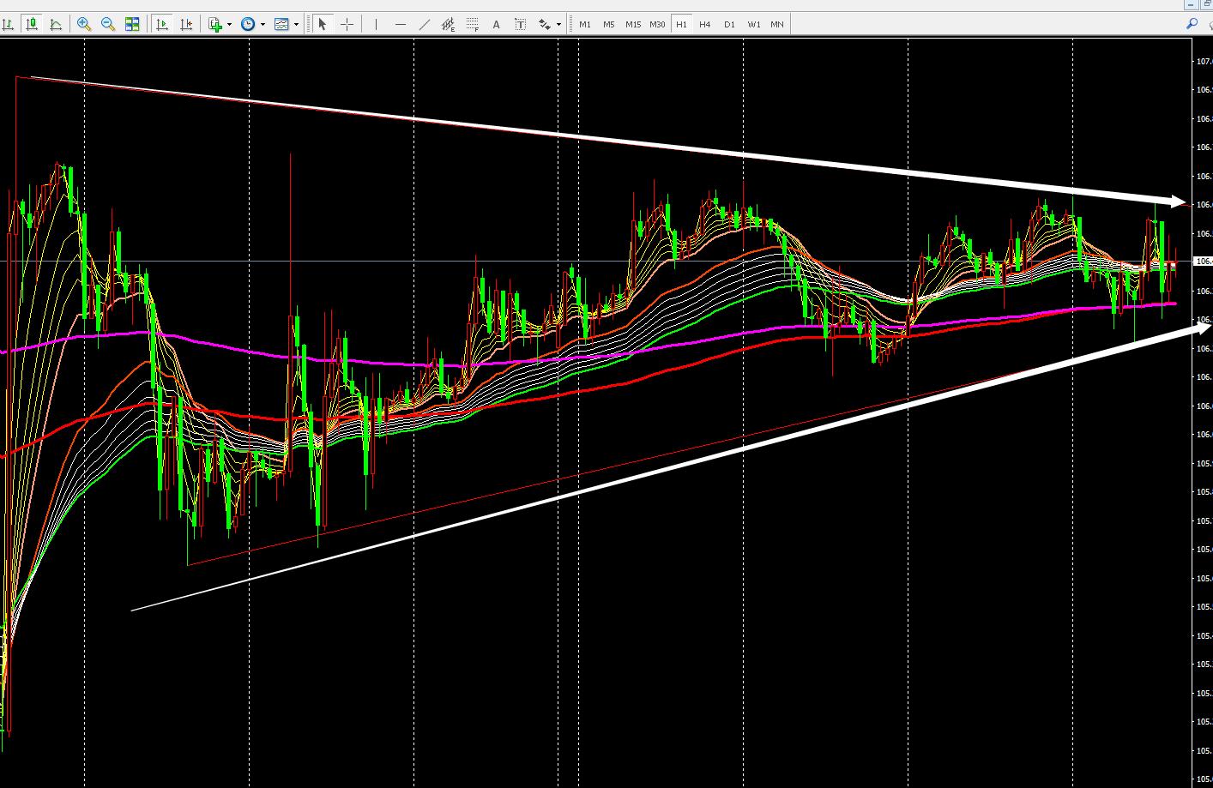The width and height of the screenshot is (1213, 788).
Task: Toggle chart auto scroll
Action: tap(161, 24)
